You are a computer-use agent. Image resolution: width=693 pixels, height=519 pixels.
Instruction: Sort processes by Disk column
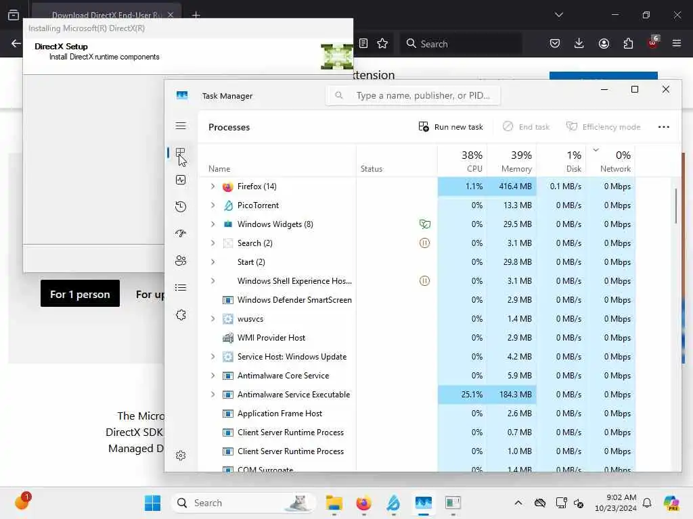pyautogui.click(x=561, y=161)
